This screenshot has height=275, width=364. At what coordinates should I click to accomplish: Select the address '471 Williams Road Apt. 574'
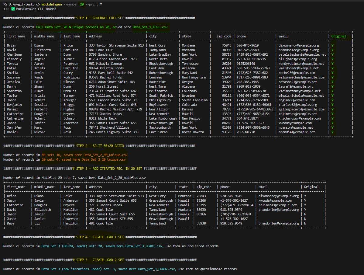coord(113,96)
